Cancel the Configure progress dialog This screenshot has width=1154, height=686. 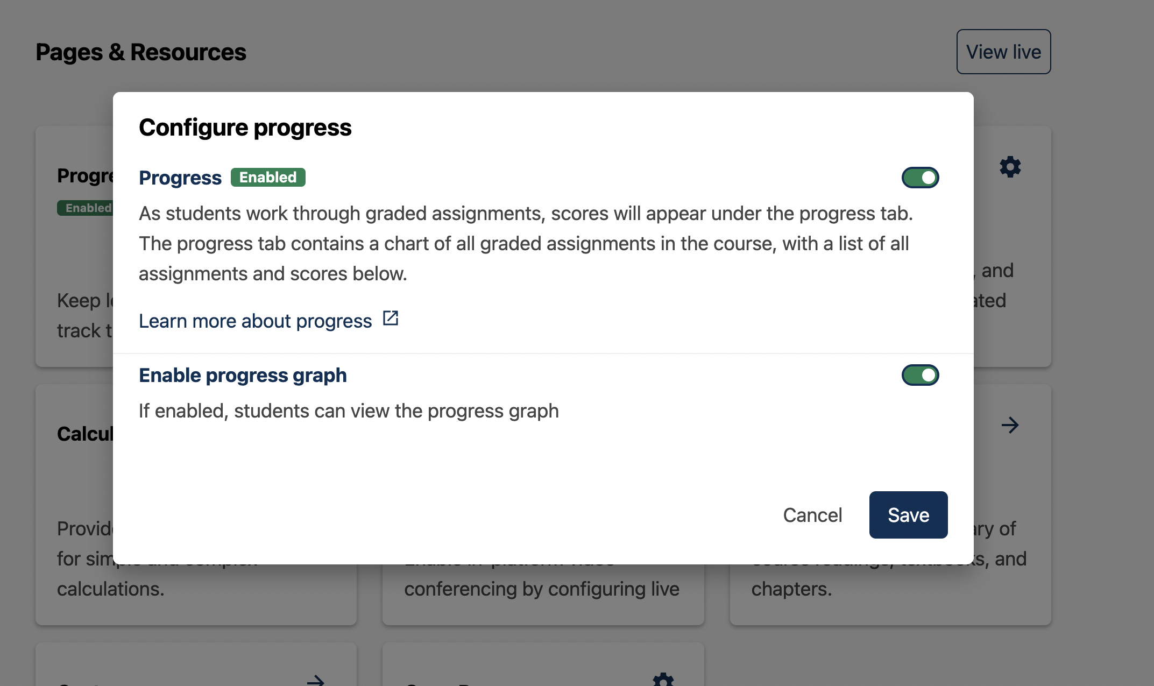pyautogui.click(x=812, y=515)
